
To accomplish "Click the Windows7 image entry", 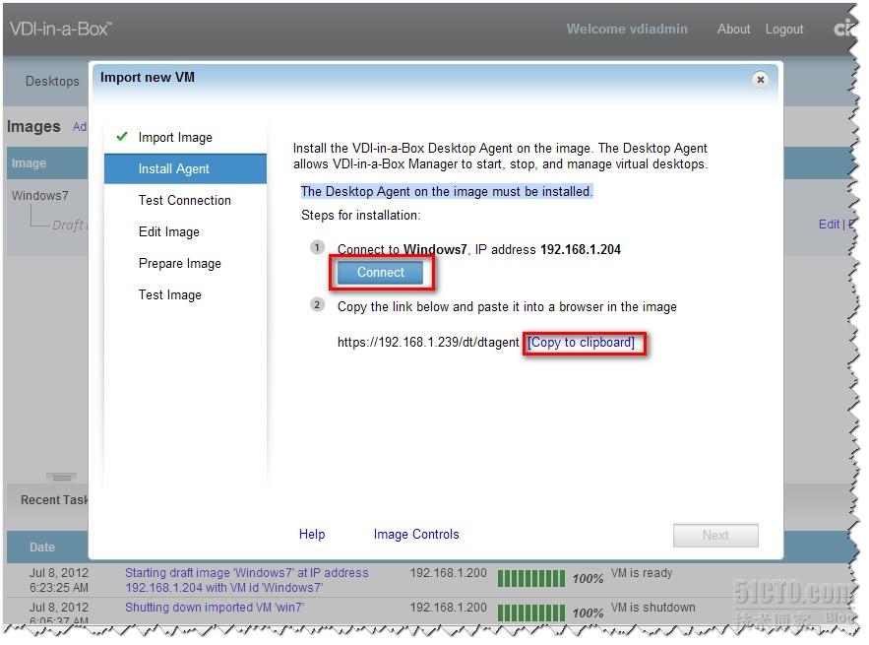I will coord(40,195).
